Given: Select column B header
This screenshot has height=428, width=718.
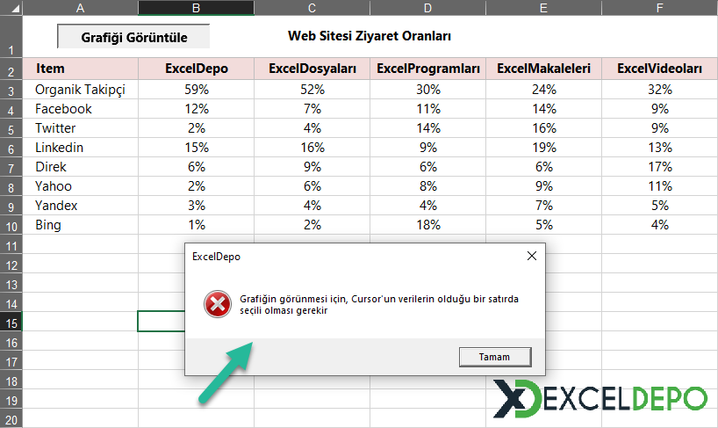Looking at the screenshot, I should pyautogui.click(x=196, y=7).
